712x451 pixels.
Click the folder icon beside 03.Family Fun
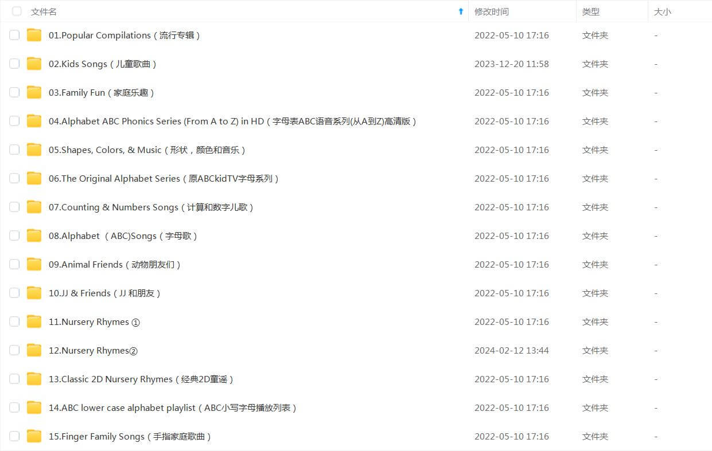coord(34,93)
